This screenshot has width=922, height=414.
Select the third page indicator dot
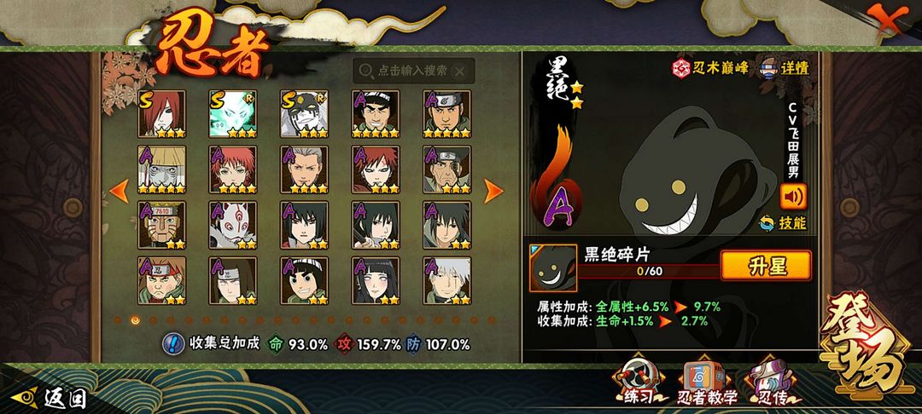point(153,320)
